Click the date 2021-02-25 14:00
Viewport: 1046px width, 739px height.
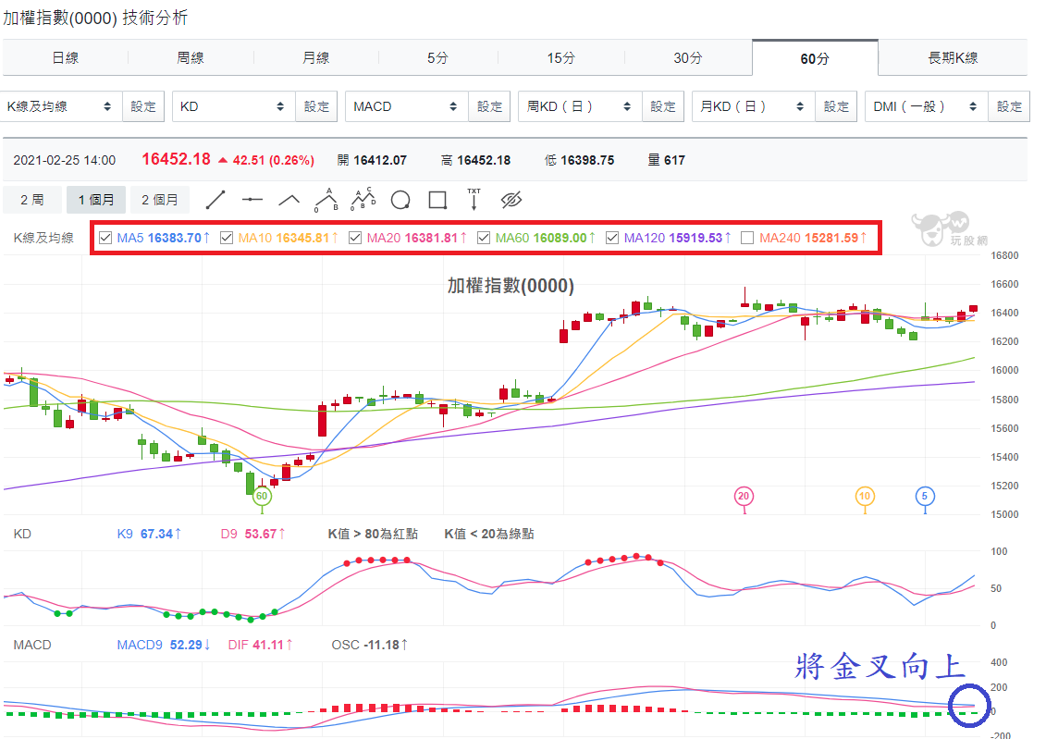point(64,160)
